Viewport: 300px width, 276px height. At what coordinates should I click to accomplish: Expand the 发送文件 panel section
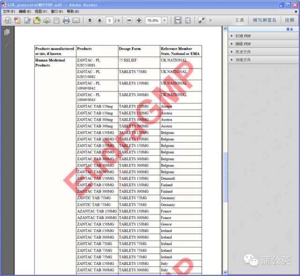coord(243,52)
